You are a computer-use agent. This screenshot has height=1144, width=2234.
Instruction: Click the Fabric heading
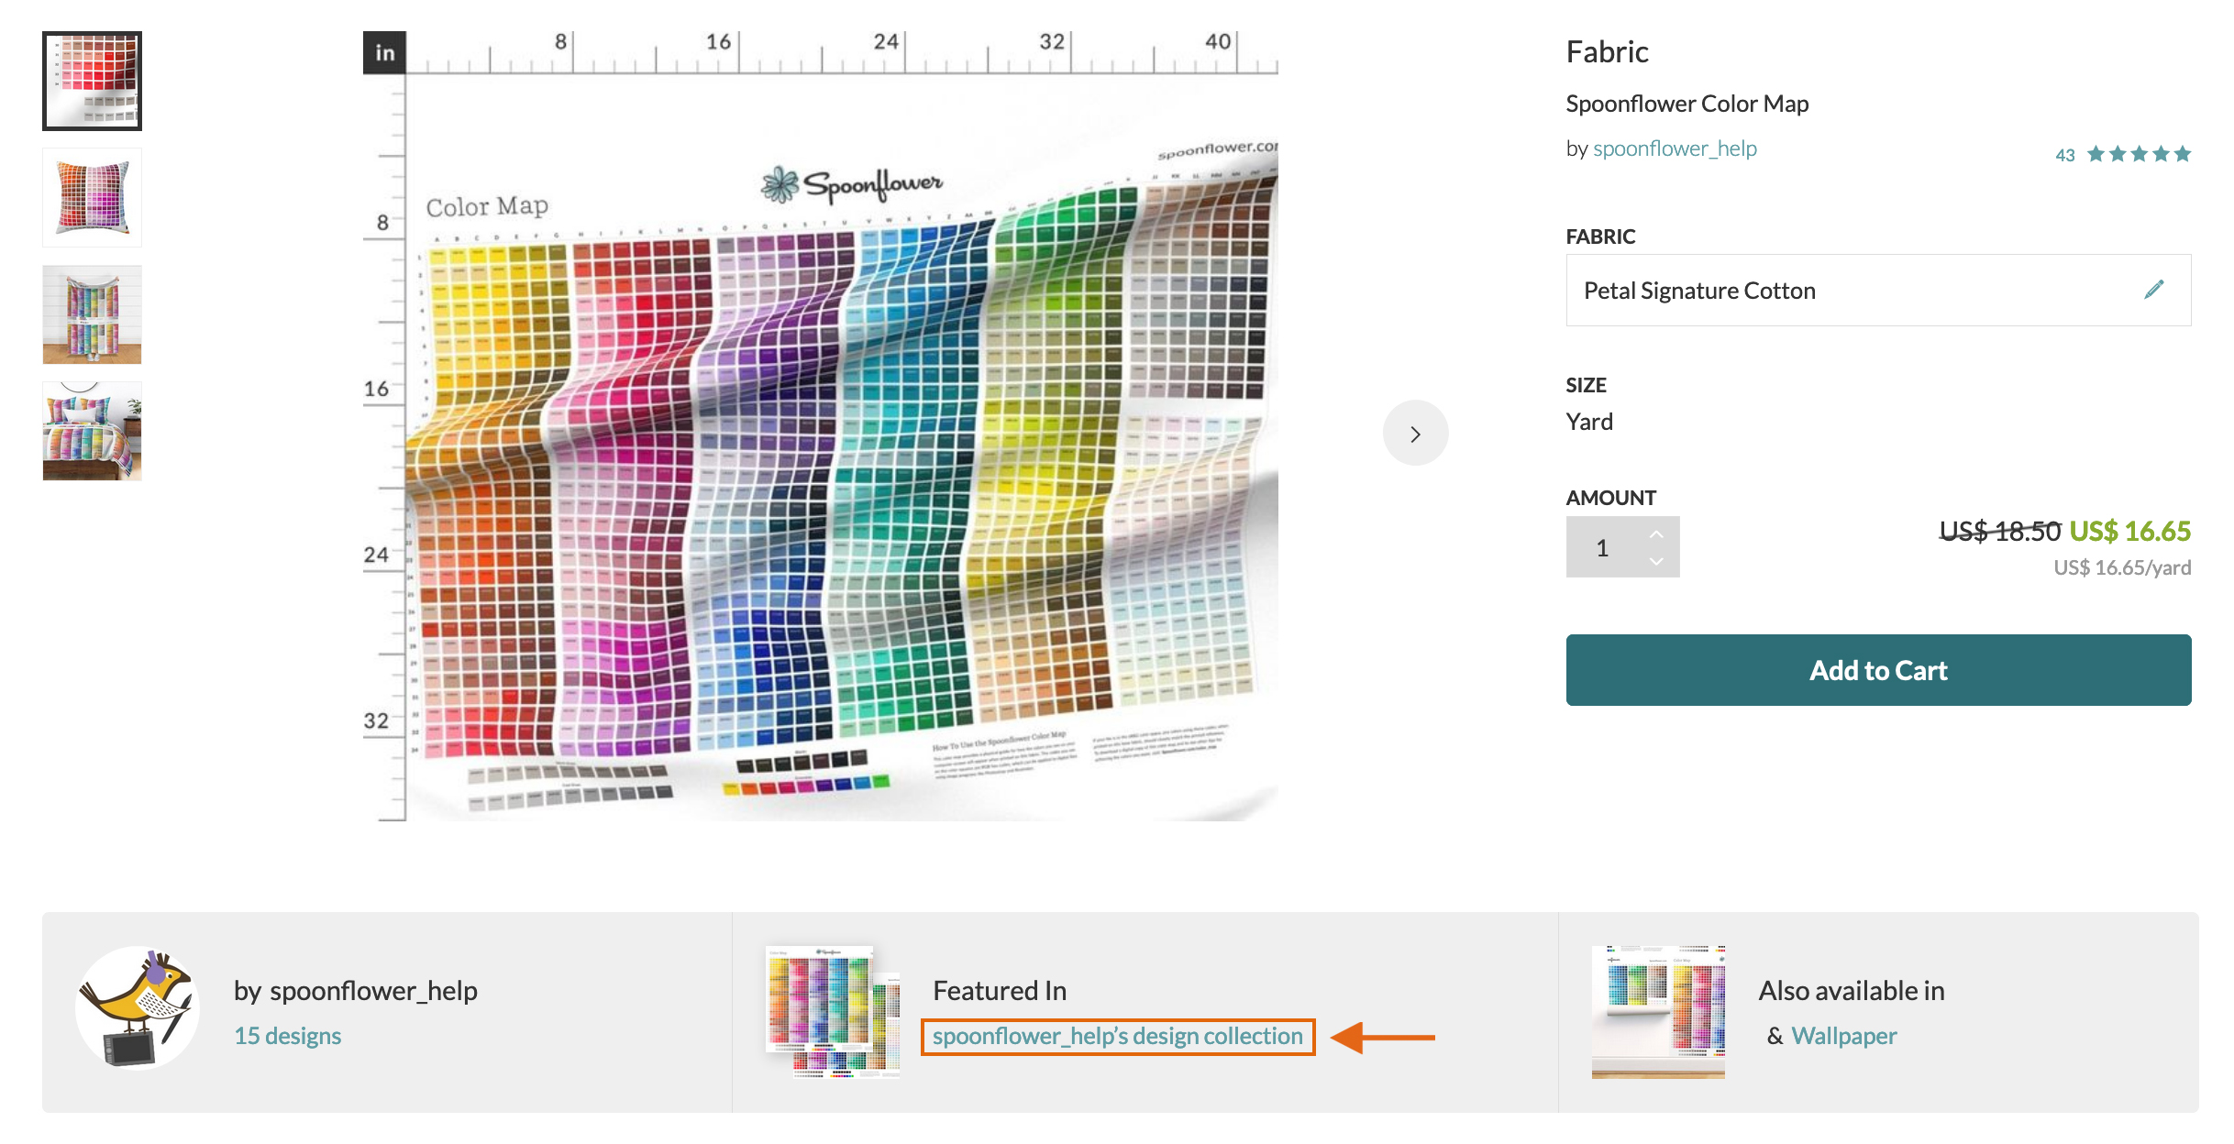coord(1607,52)
